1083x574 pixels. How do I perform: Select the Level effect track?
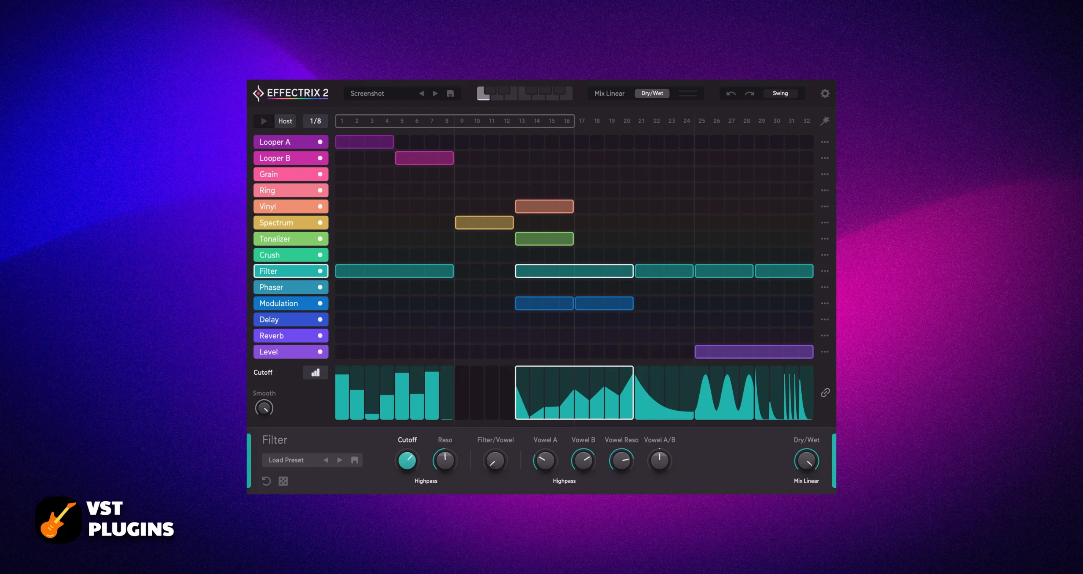(291, 352)
